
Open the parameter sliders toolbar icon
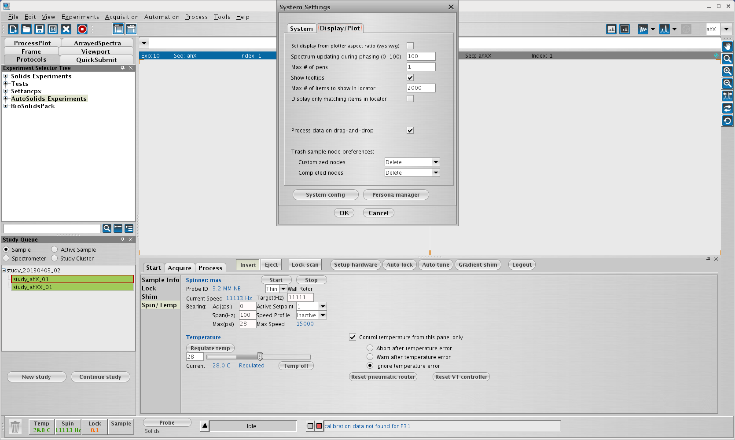(53, 29)
